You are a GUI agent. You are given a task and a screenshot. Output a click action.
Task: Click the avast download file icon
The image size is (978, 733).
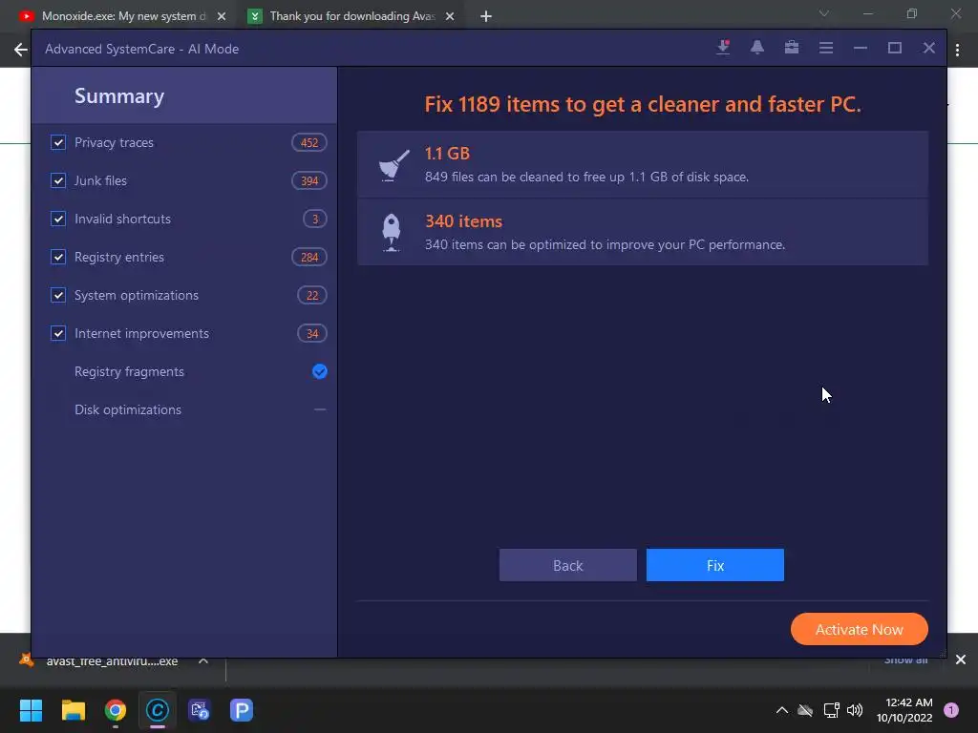[x=26, y=660]
